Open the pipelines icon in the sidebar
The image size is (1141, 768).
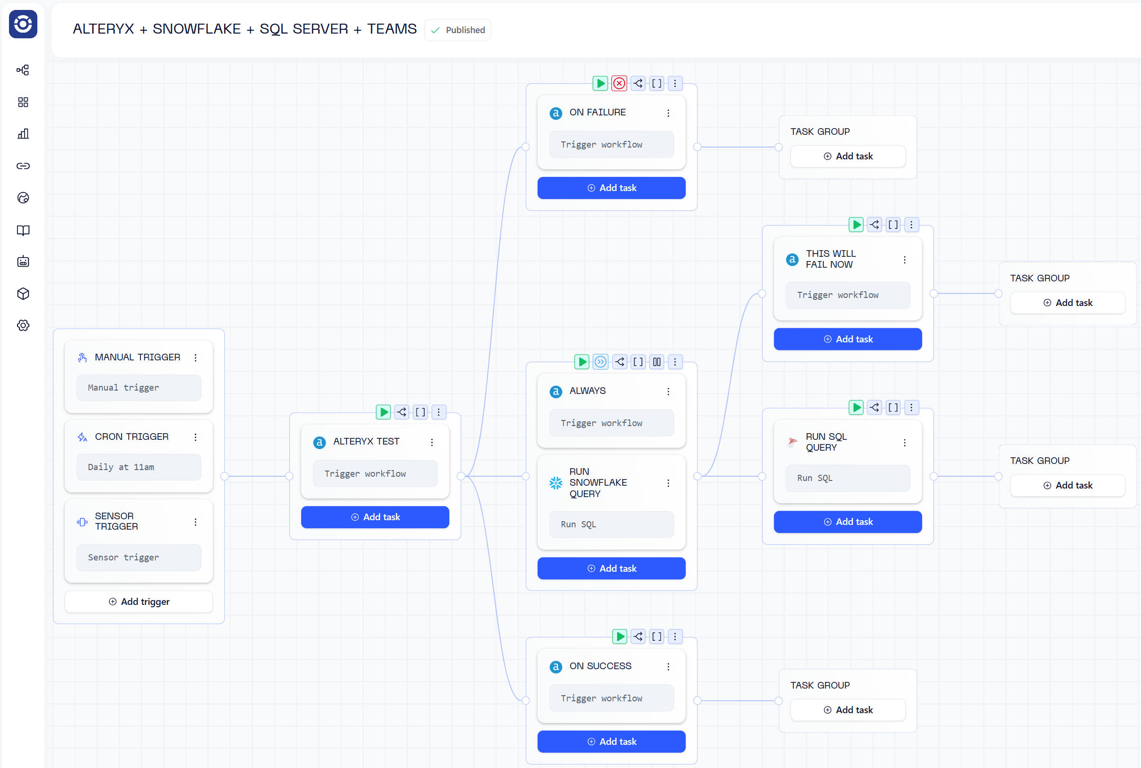click(23, 70)
